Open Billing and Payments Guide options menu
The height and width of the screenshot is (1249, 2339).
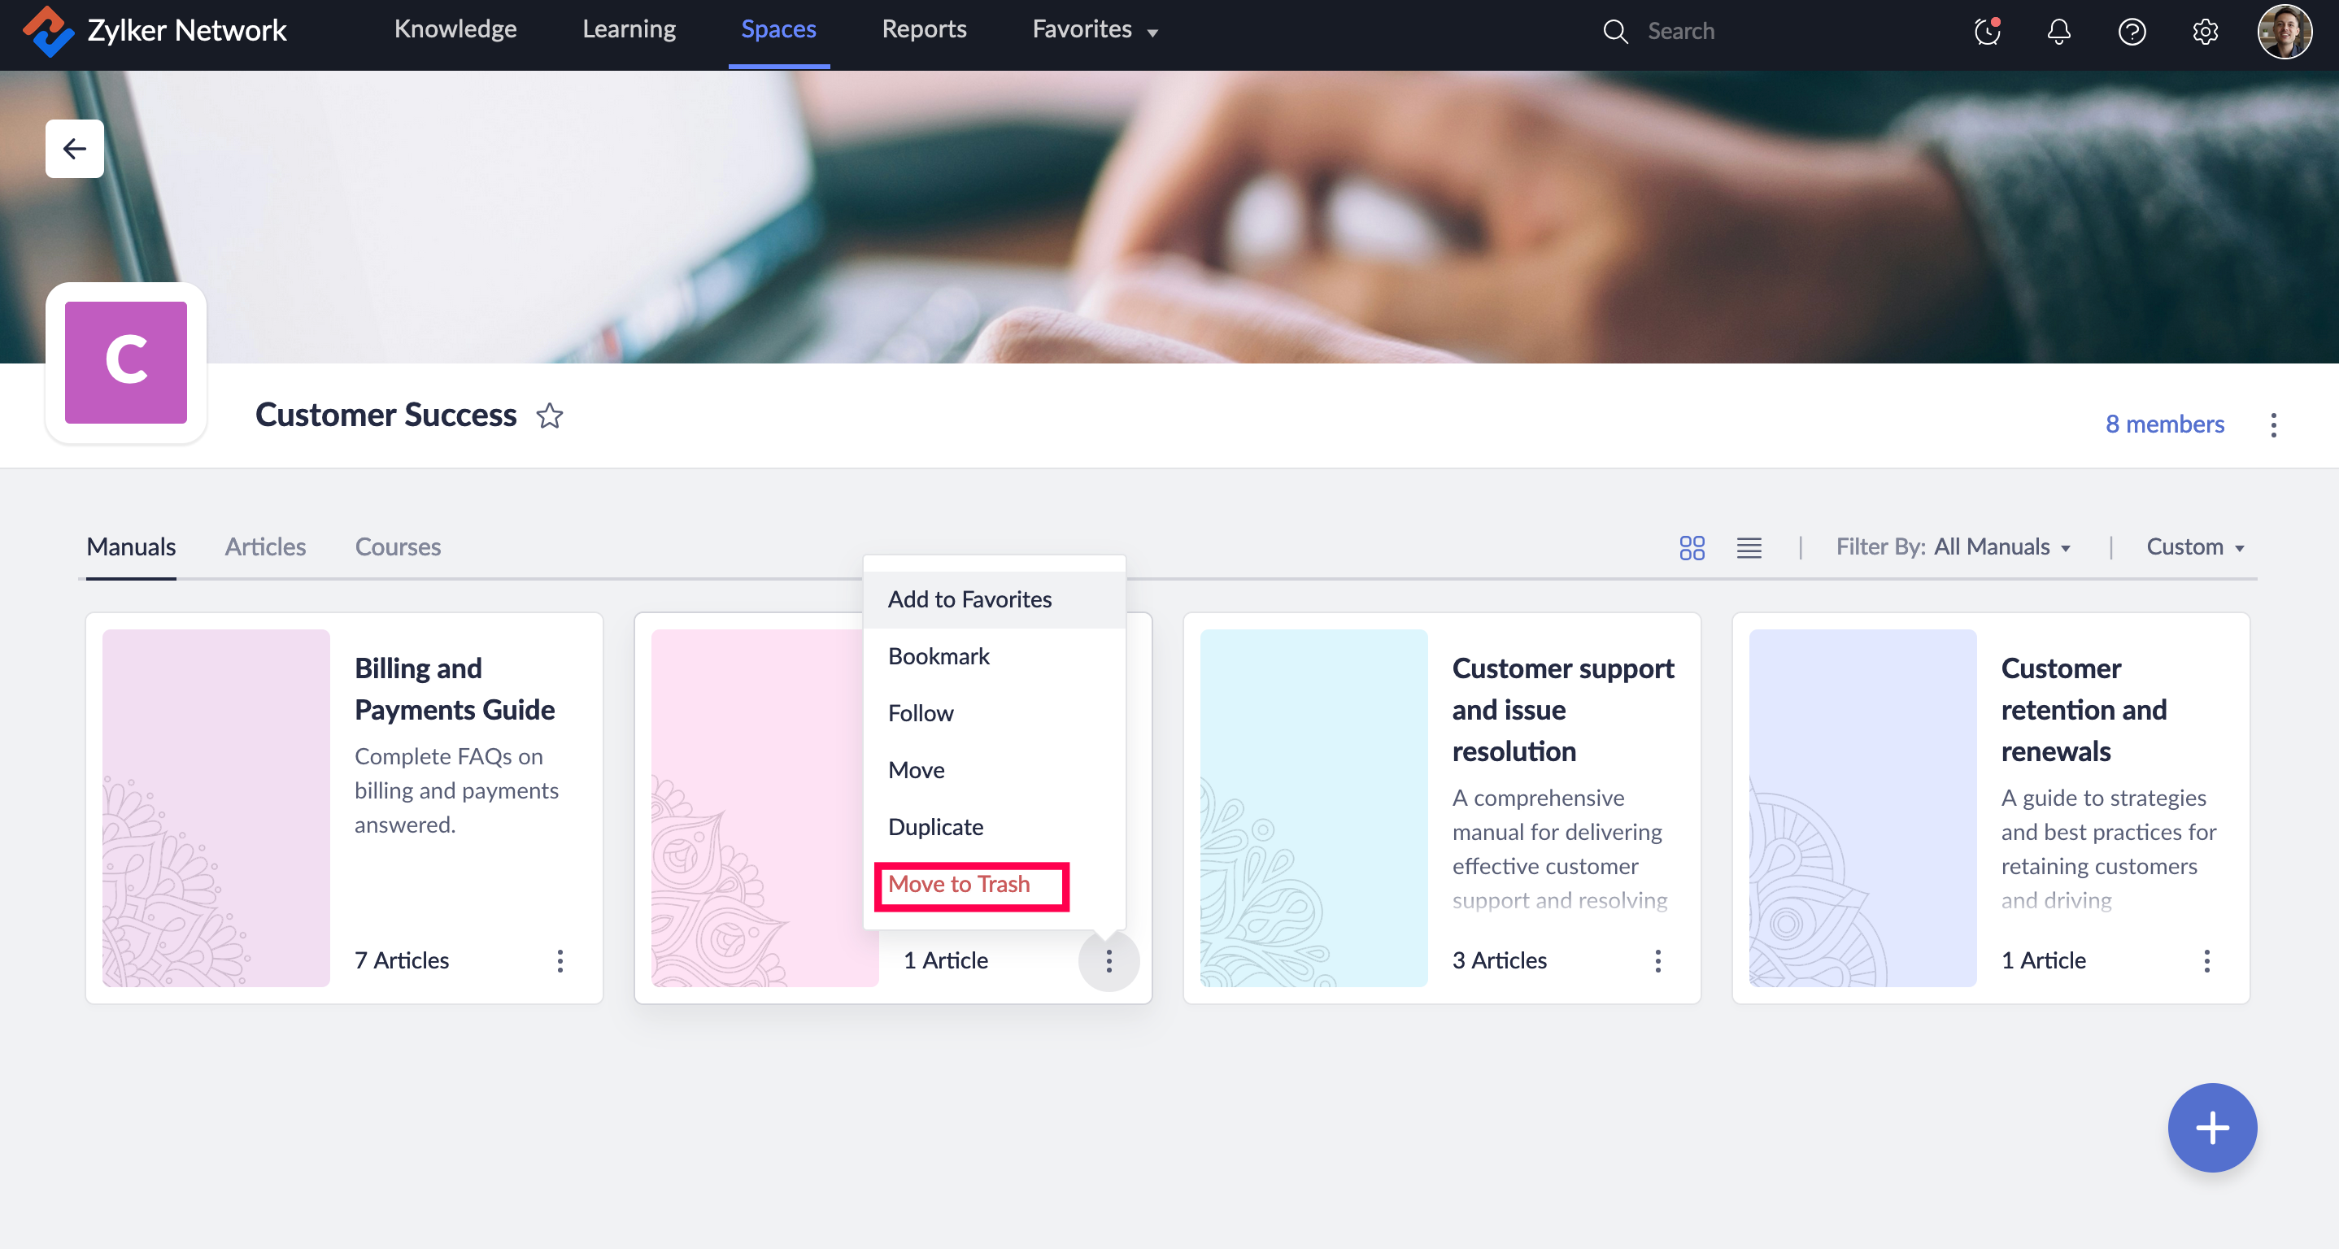coord(560,960)
